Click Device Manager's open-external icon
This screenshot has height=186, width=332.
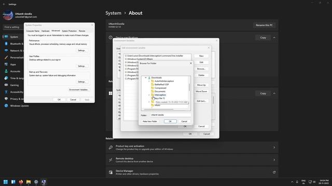point(274,172)
